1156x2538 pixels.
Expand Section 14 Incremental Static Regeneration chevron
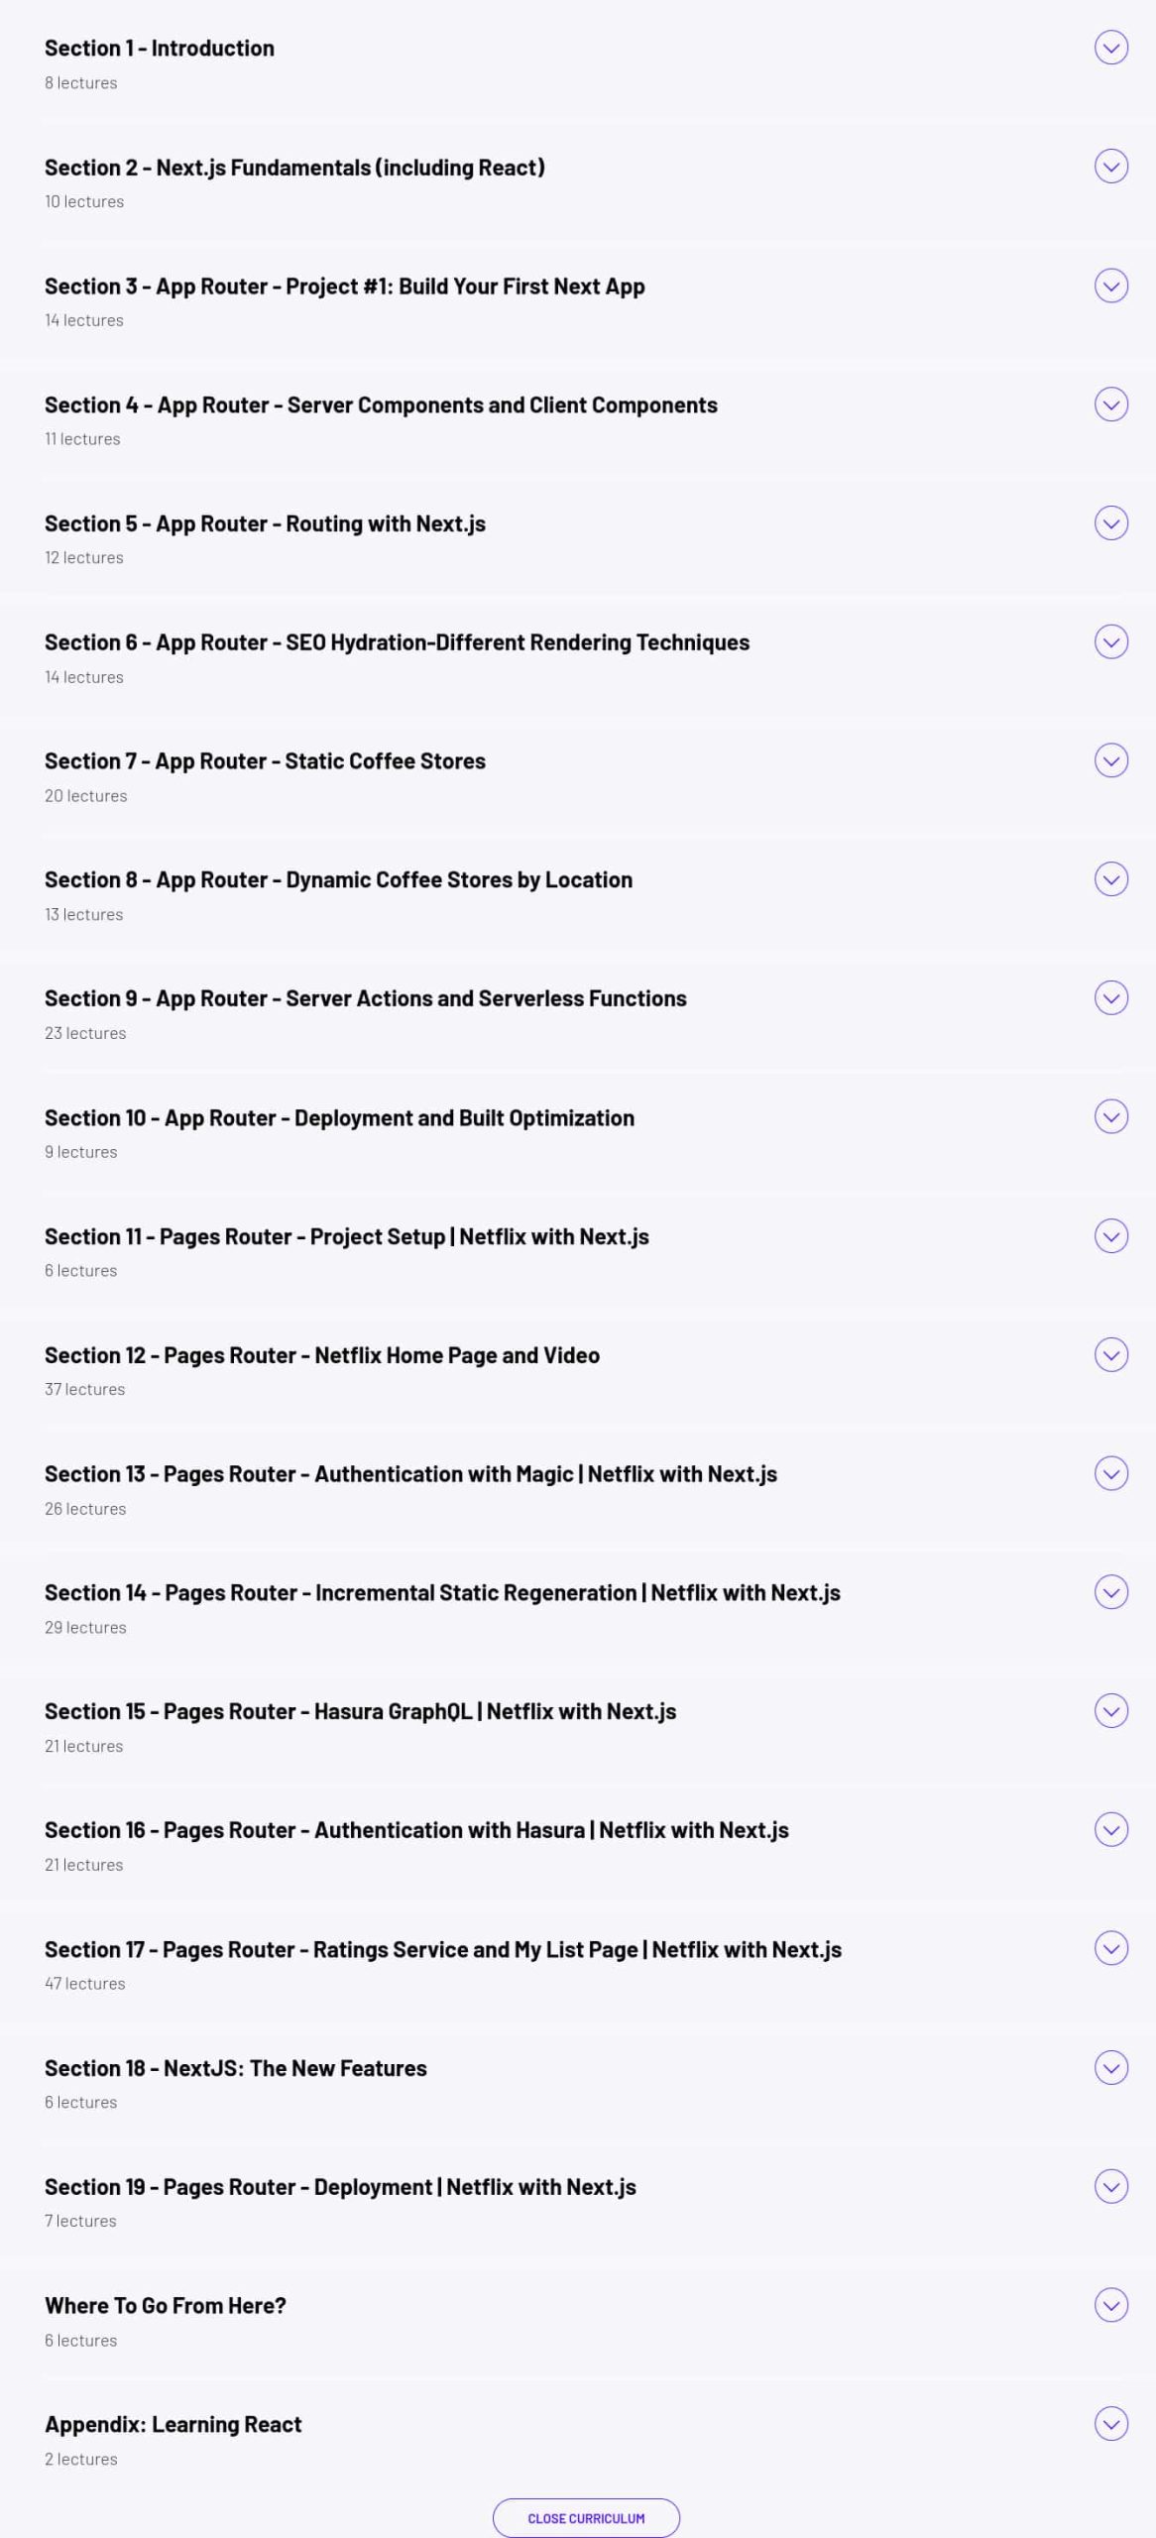point(1110,1592)
